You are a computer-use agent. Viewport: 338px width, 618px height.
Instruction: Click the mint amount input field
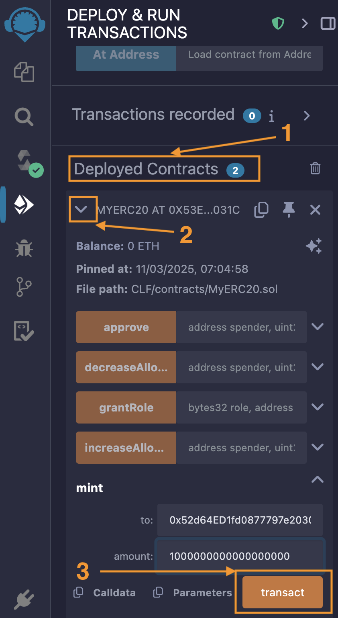[x=240, y=556]
